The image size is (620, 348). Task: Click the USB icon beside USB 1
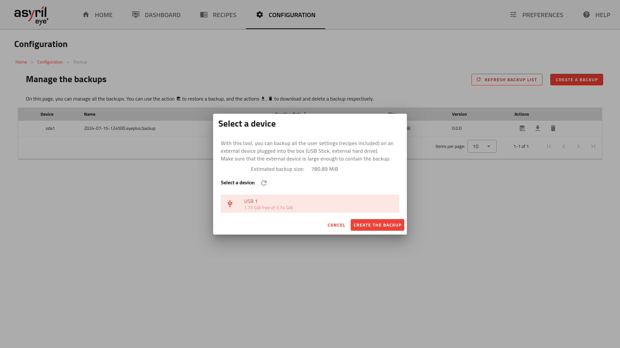(x=230, y=204)
